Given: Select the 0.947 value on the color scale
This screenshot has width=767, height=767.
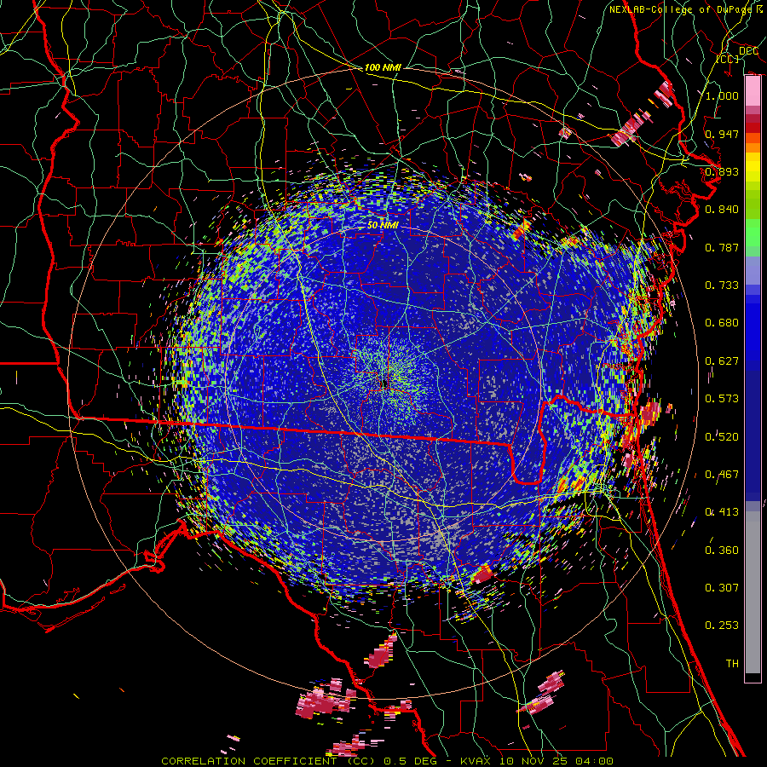Looking at the screenshot, I should [722, 134].
